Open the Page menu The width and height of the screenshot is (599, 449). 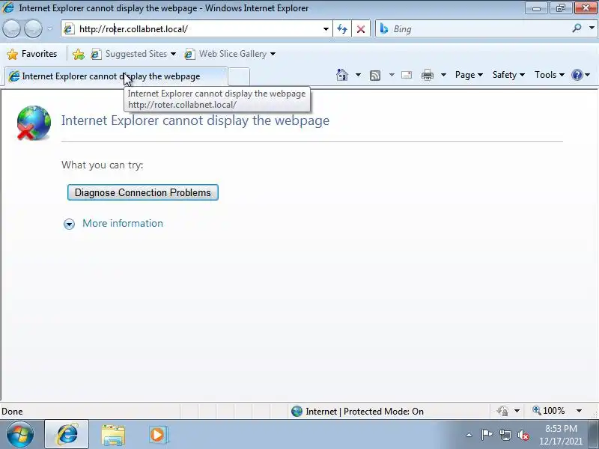coord(469,75)
